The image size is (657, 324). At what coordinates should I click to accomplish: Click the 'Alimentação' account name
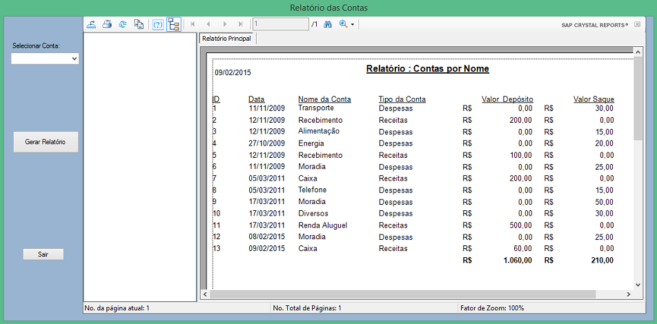pos(319,131)
